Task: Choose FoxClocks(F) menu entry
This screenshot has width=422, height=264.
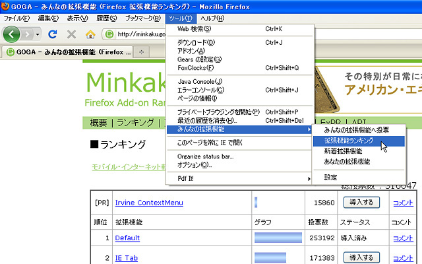Action: pyautogui.click(x=239, y=68)
